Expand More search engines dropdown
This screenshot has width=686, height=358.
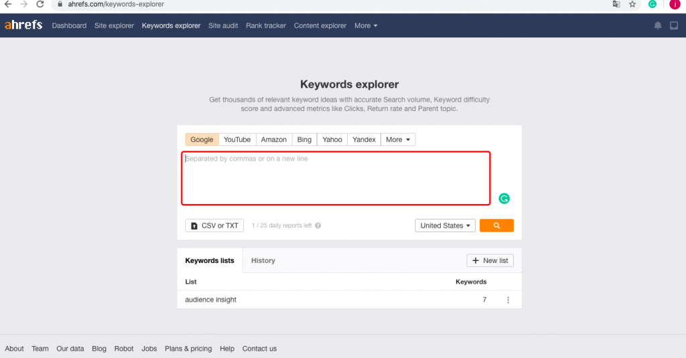tap(398, 139)
